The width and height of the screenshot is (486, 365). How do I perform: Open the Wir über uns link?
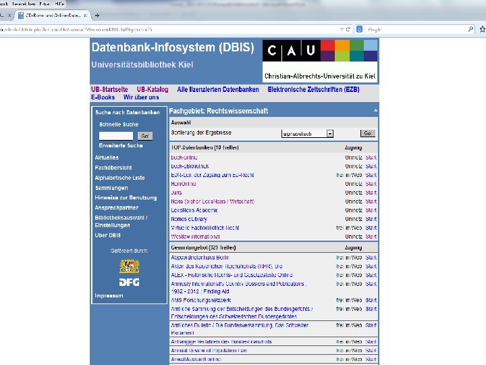coord(141,97)
